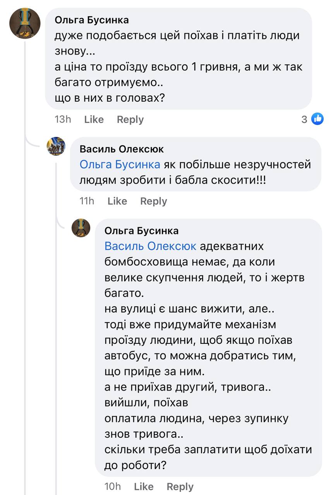Open the 10h timestamp link

coord(113,486)
